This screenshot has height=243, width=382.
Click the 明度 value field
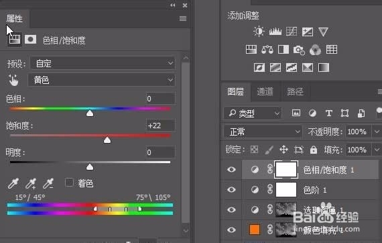160,152
